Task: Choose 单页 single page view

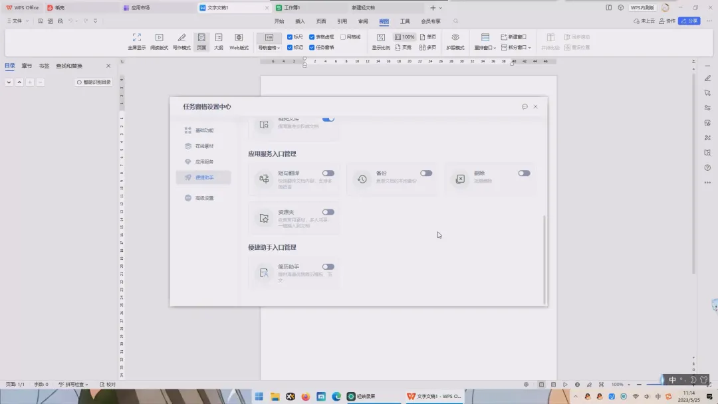Action: pos(427,37)
